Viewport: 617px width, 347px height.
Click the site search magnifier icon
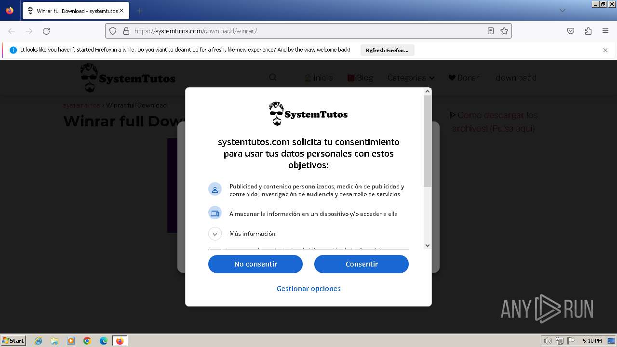click(273, 78)
